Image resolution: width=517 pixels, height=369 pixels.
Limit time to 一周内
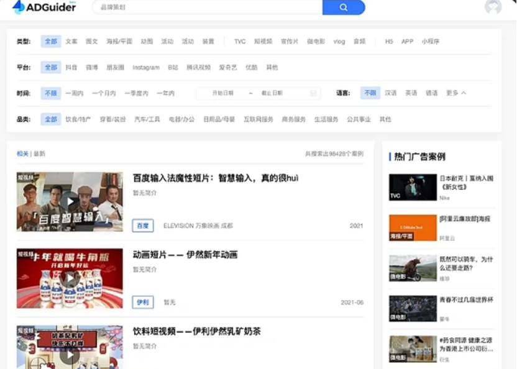point(74,93)
